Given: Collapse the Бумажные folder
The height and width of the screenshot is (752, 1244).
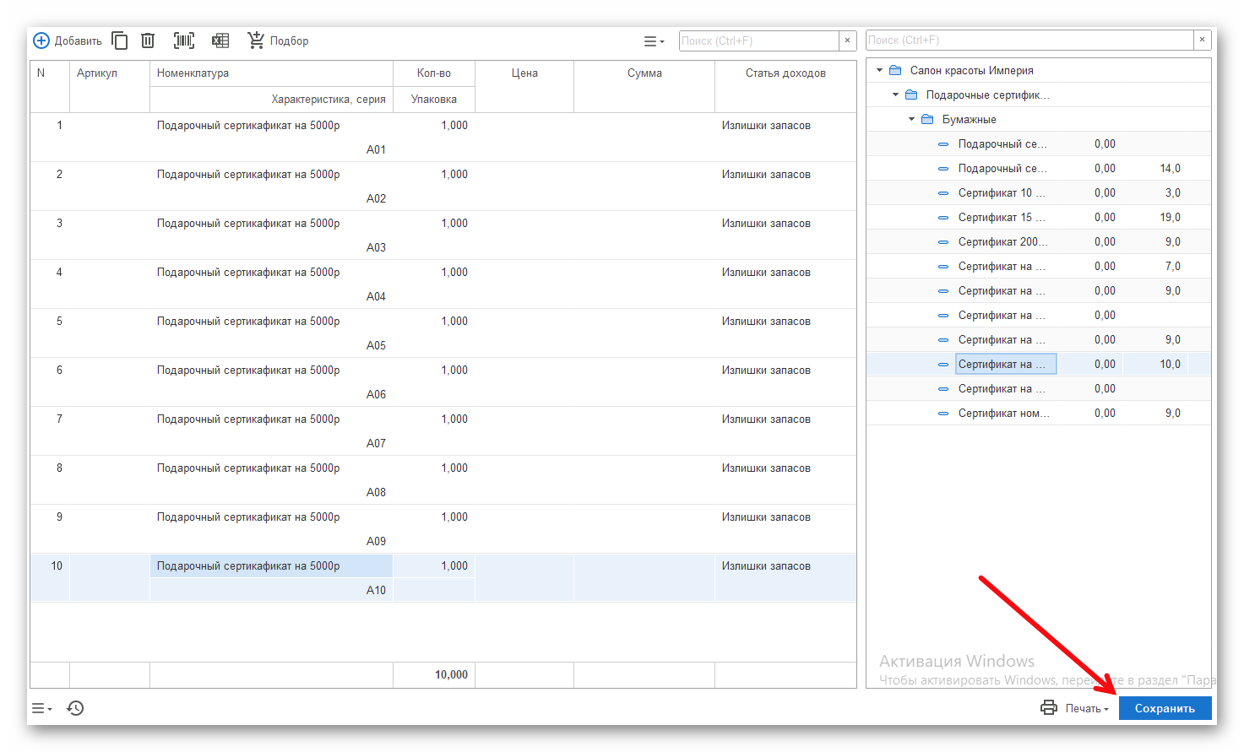Looking at the screenshot, I should [911, 120].
